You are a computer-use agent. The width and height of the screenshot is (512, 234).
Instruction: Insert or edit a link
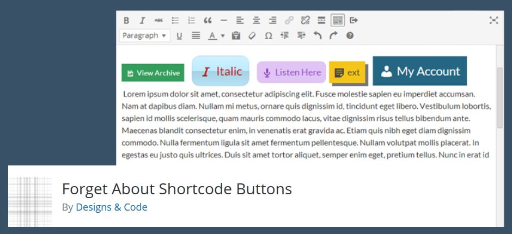[289, 21]
